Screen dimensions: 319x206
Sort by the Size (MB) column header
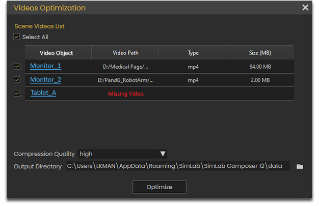pyautogui.click(x=260, y=52)
